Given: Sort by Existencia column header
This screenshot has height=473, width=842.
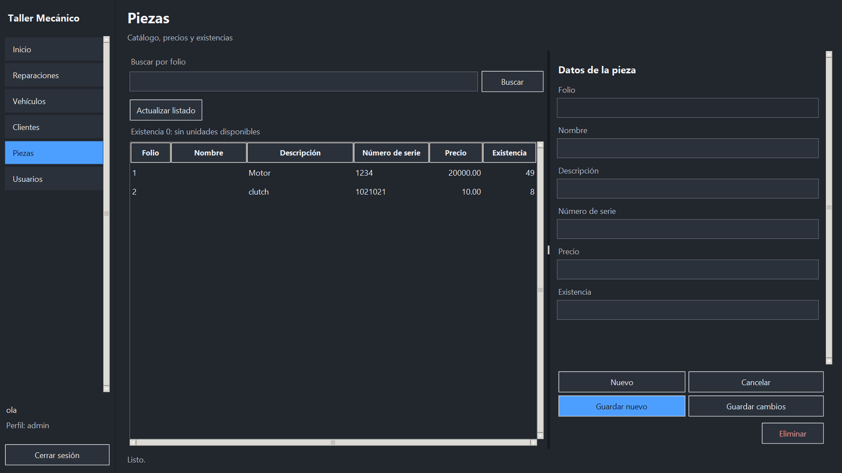Looking at the screenshot, I should pyautogui.click(x=509, y=153).
